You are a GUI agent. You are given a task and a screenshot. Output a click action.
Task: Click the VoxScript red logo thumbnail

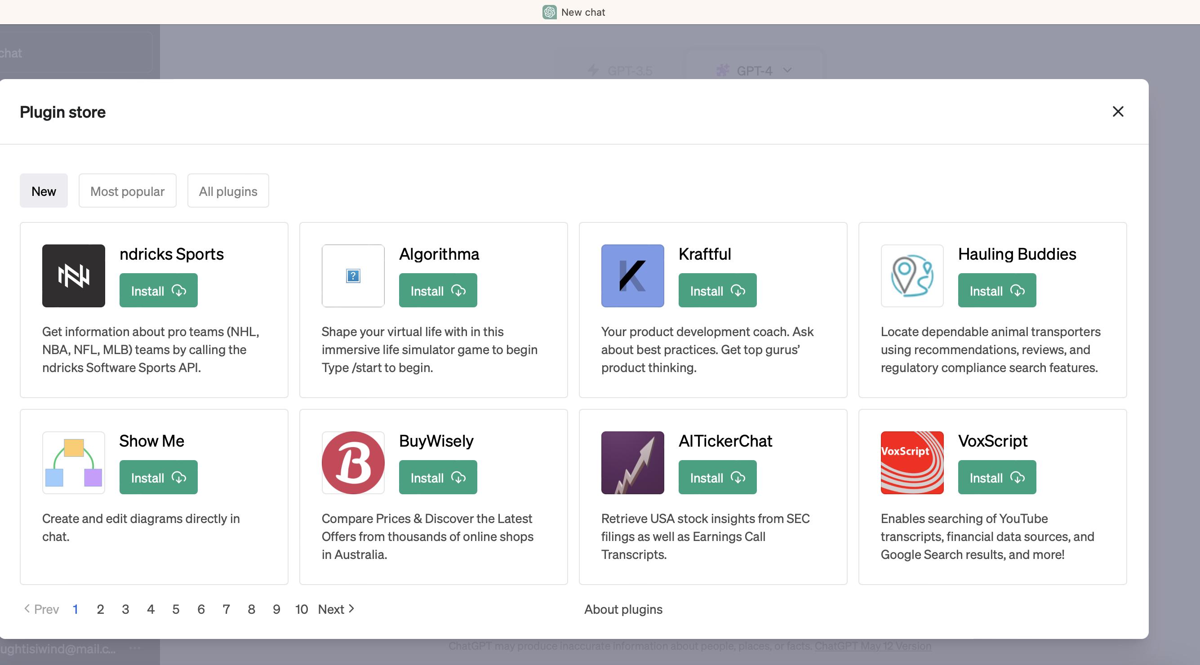click(x=911, y=462)
